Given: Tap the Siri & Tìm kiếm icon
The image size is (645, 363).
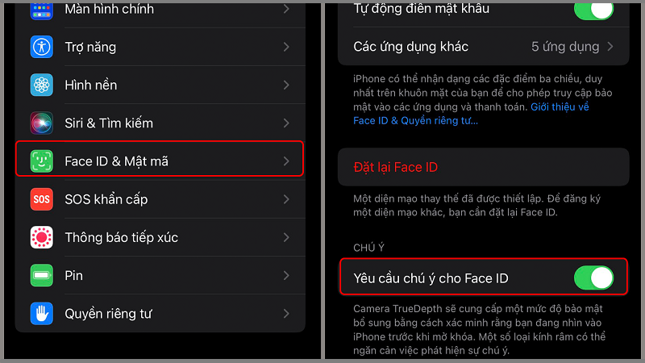Looking at the screenshot, I should click(42, 123).
